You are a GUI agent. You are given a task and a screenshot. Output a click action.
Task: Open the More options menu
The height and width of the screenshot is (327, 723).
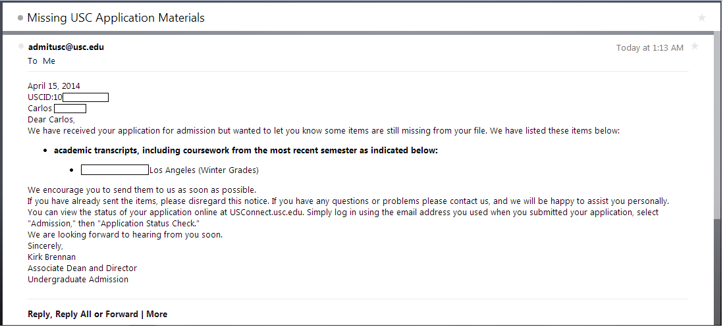click(x=157, y=314)
